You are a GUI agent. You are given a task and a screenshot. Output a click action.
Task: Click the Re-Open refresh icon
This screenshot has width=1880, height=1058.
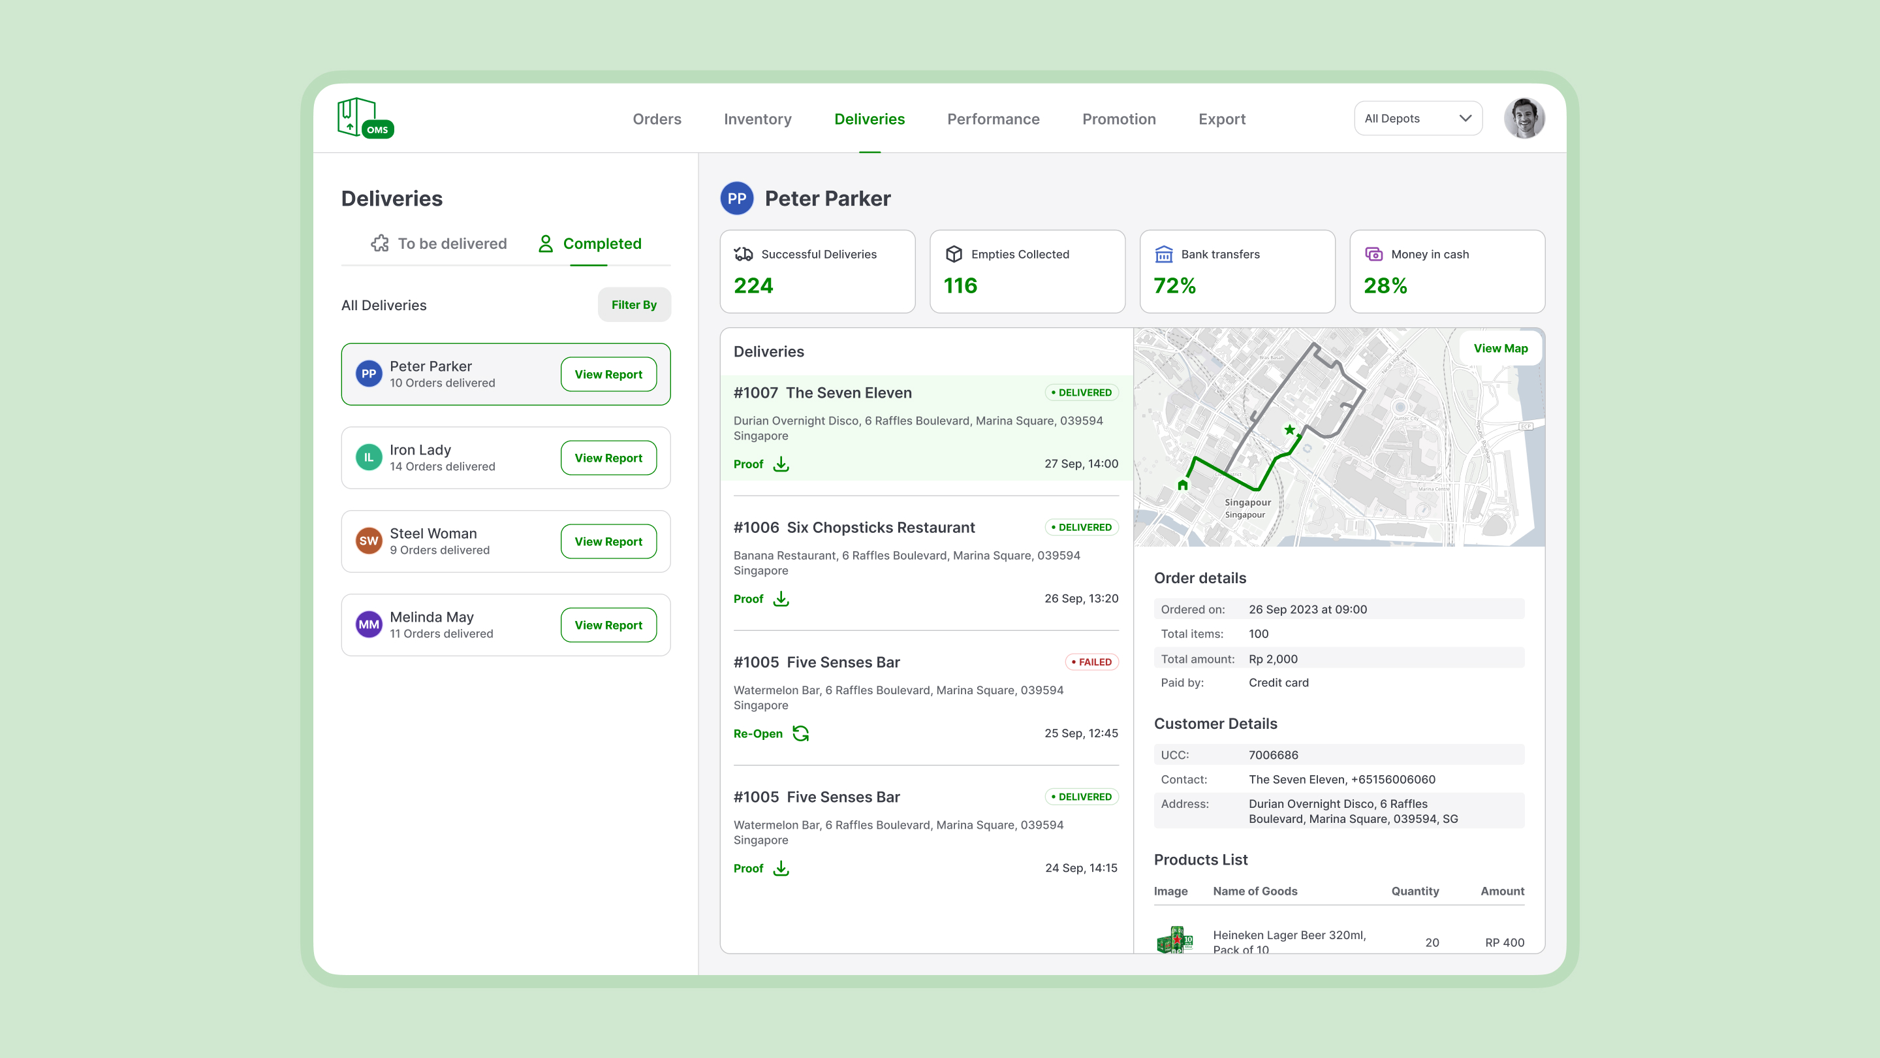(800, 733)
